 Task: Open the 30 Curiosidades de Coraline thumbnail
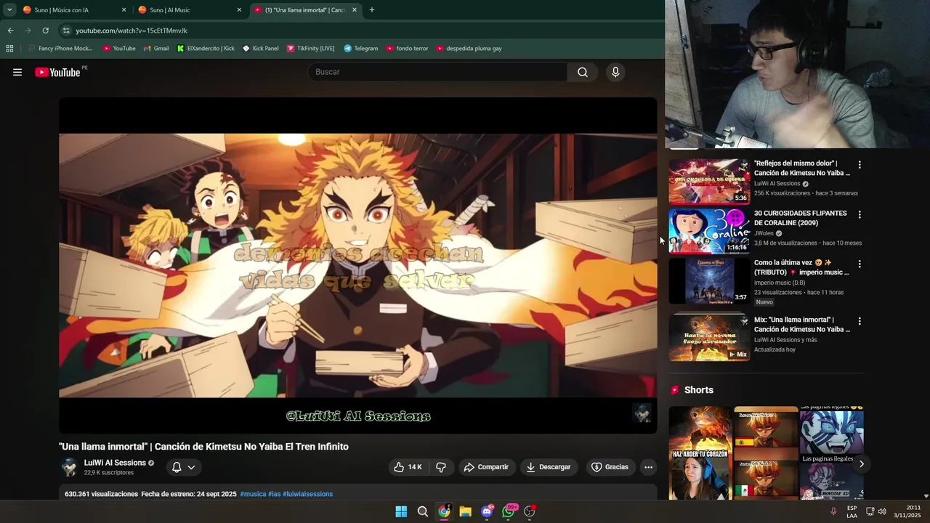pos(709,231)
